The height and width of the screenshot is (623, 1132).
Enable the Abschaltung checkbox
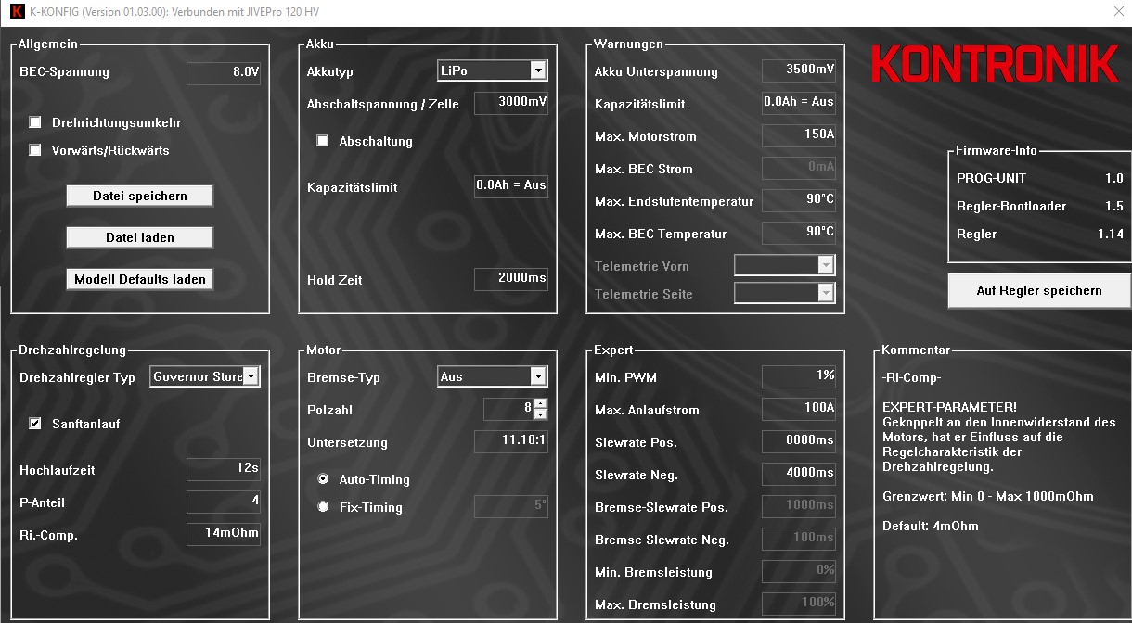coord(323,141)
